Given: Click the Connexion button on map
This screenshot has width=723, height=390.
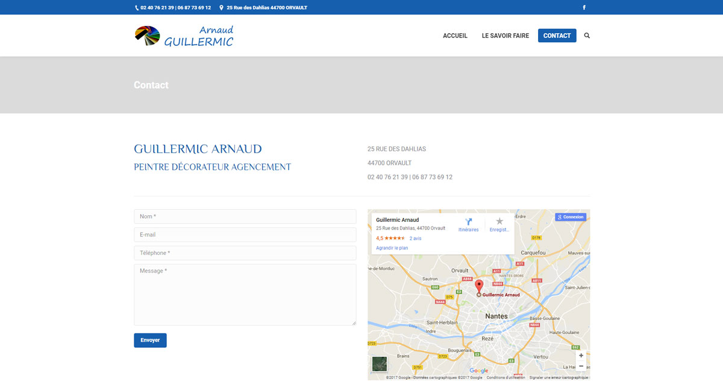Looking at the screenshot, I should pyautogui.click(x=570, y=217).
